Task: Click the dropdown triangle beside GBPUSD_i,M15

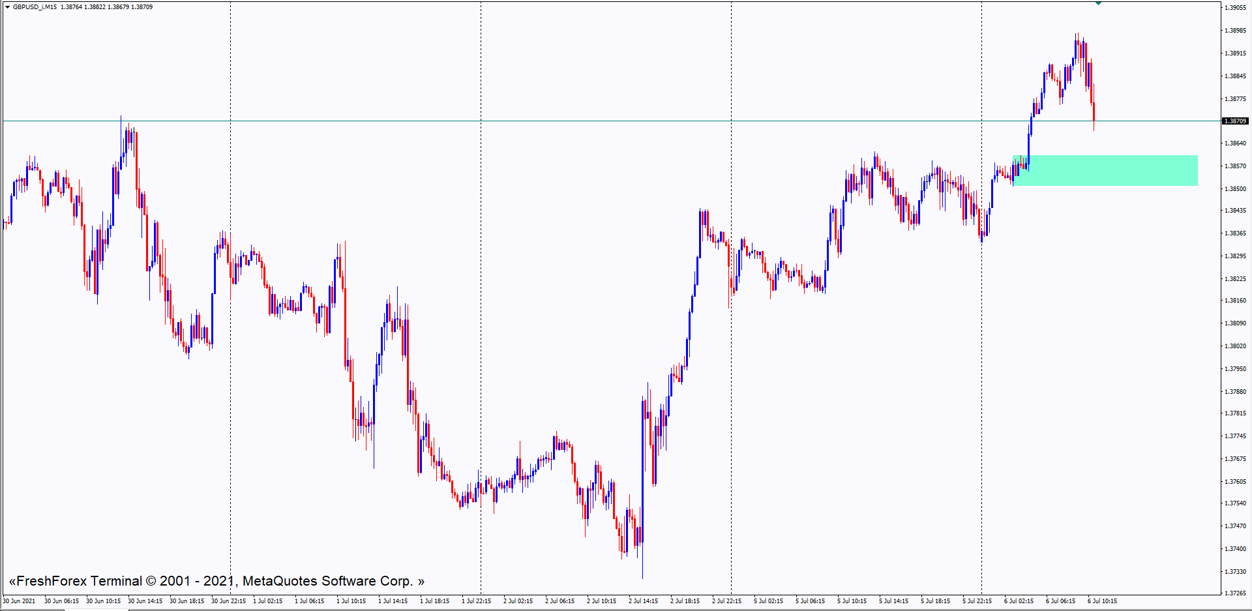Action: 7,7
